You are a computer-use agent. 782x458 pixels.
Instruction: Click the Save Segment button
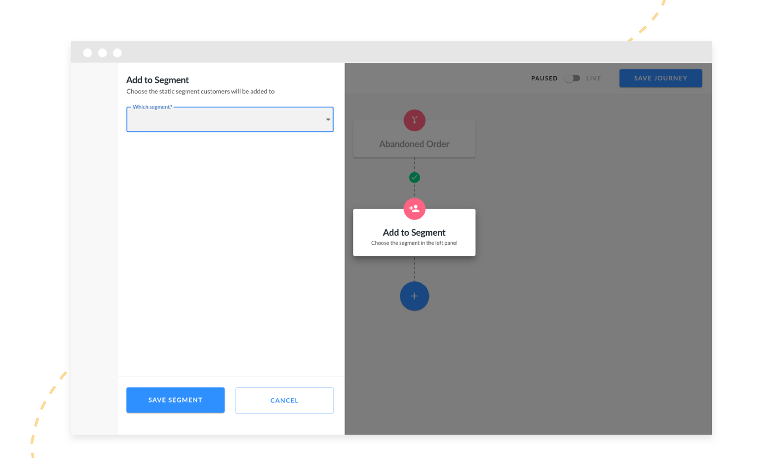[x=175, y=400]
